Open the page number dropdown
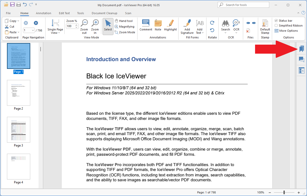 (33, 30)
